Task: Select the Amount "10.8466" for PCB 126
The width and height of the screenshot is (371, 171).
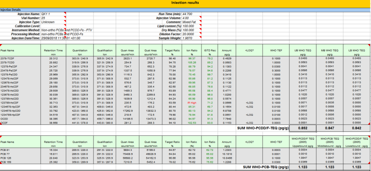Action: [x=227, y=158]
